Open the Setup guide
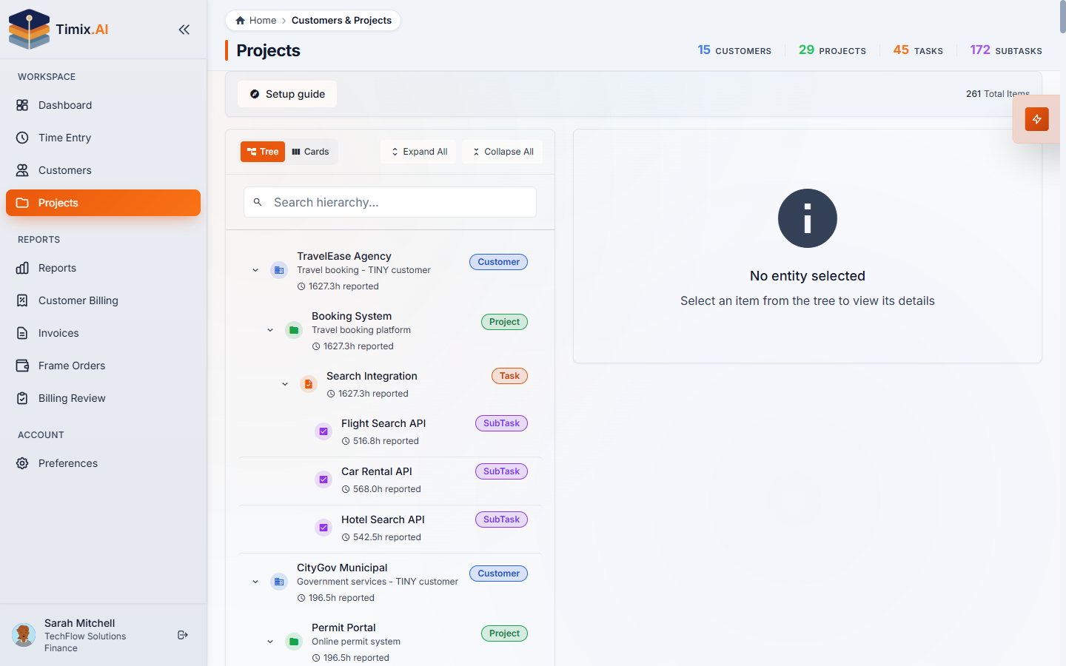Viewport: 1066px width, 666px height. (x=287, y=94)
